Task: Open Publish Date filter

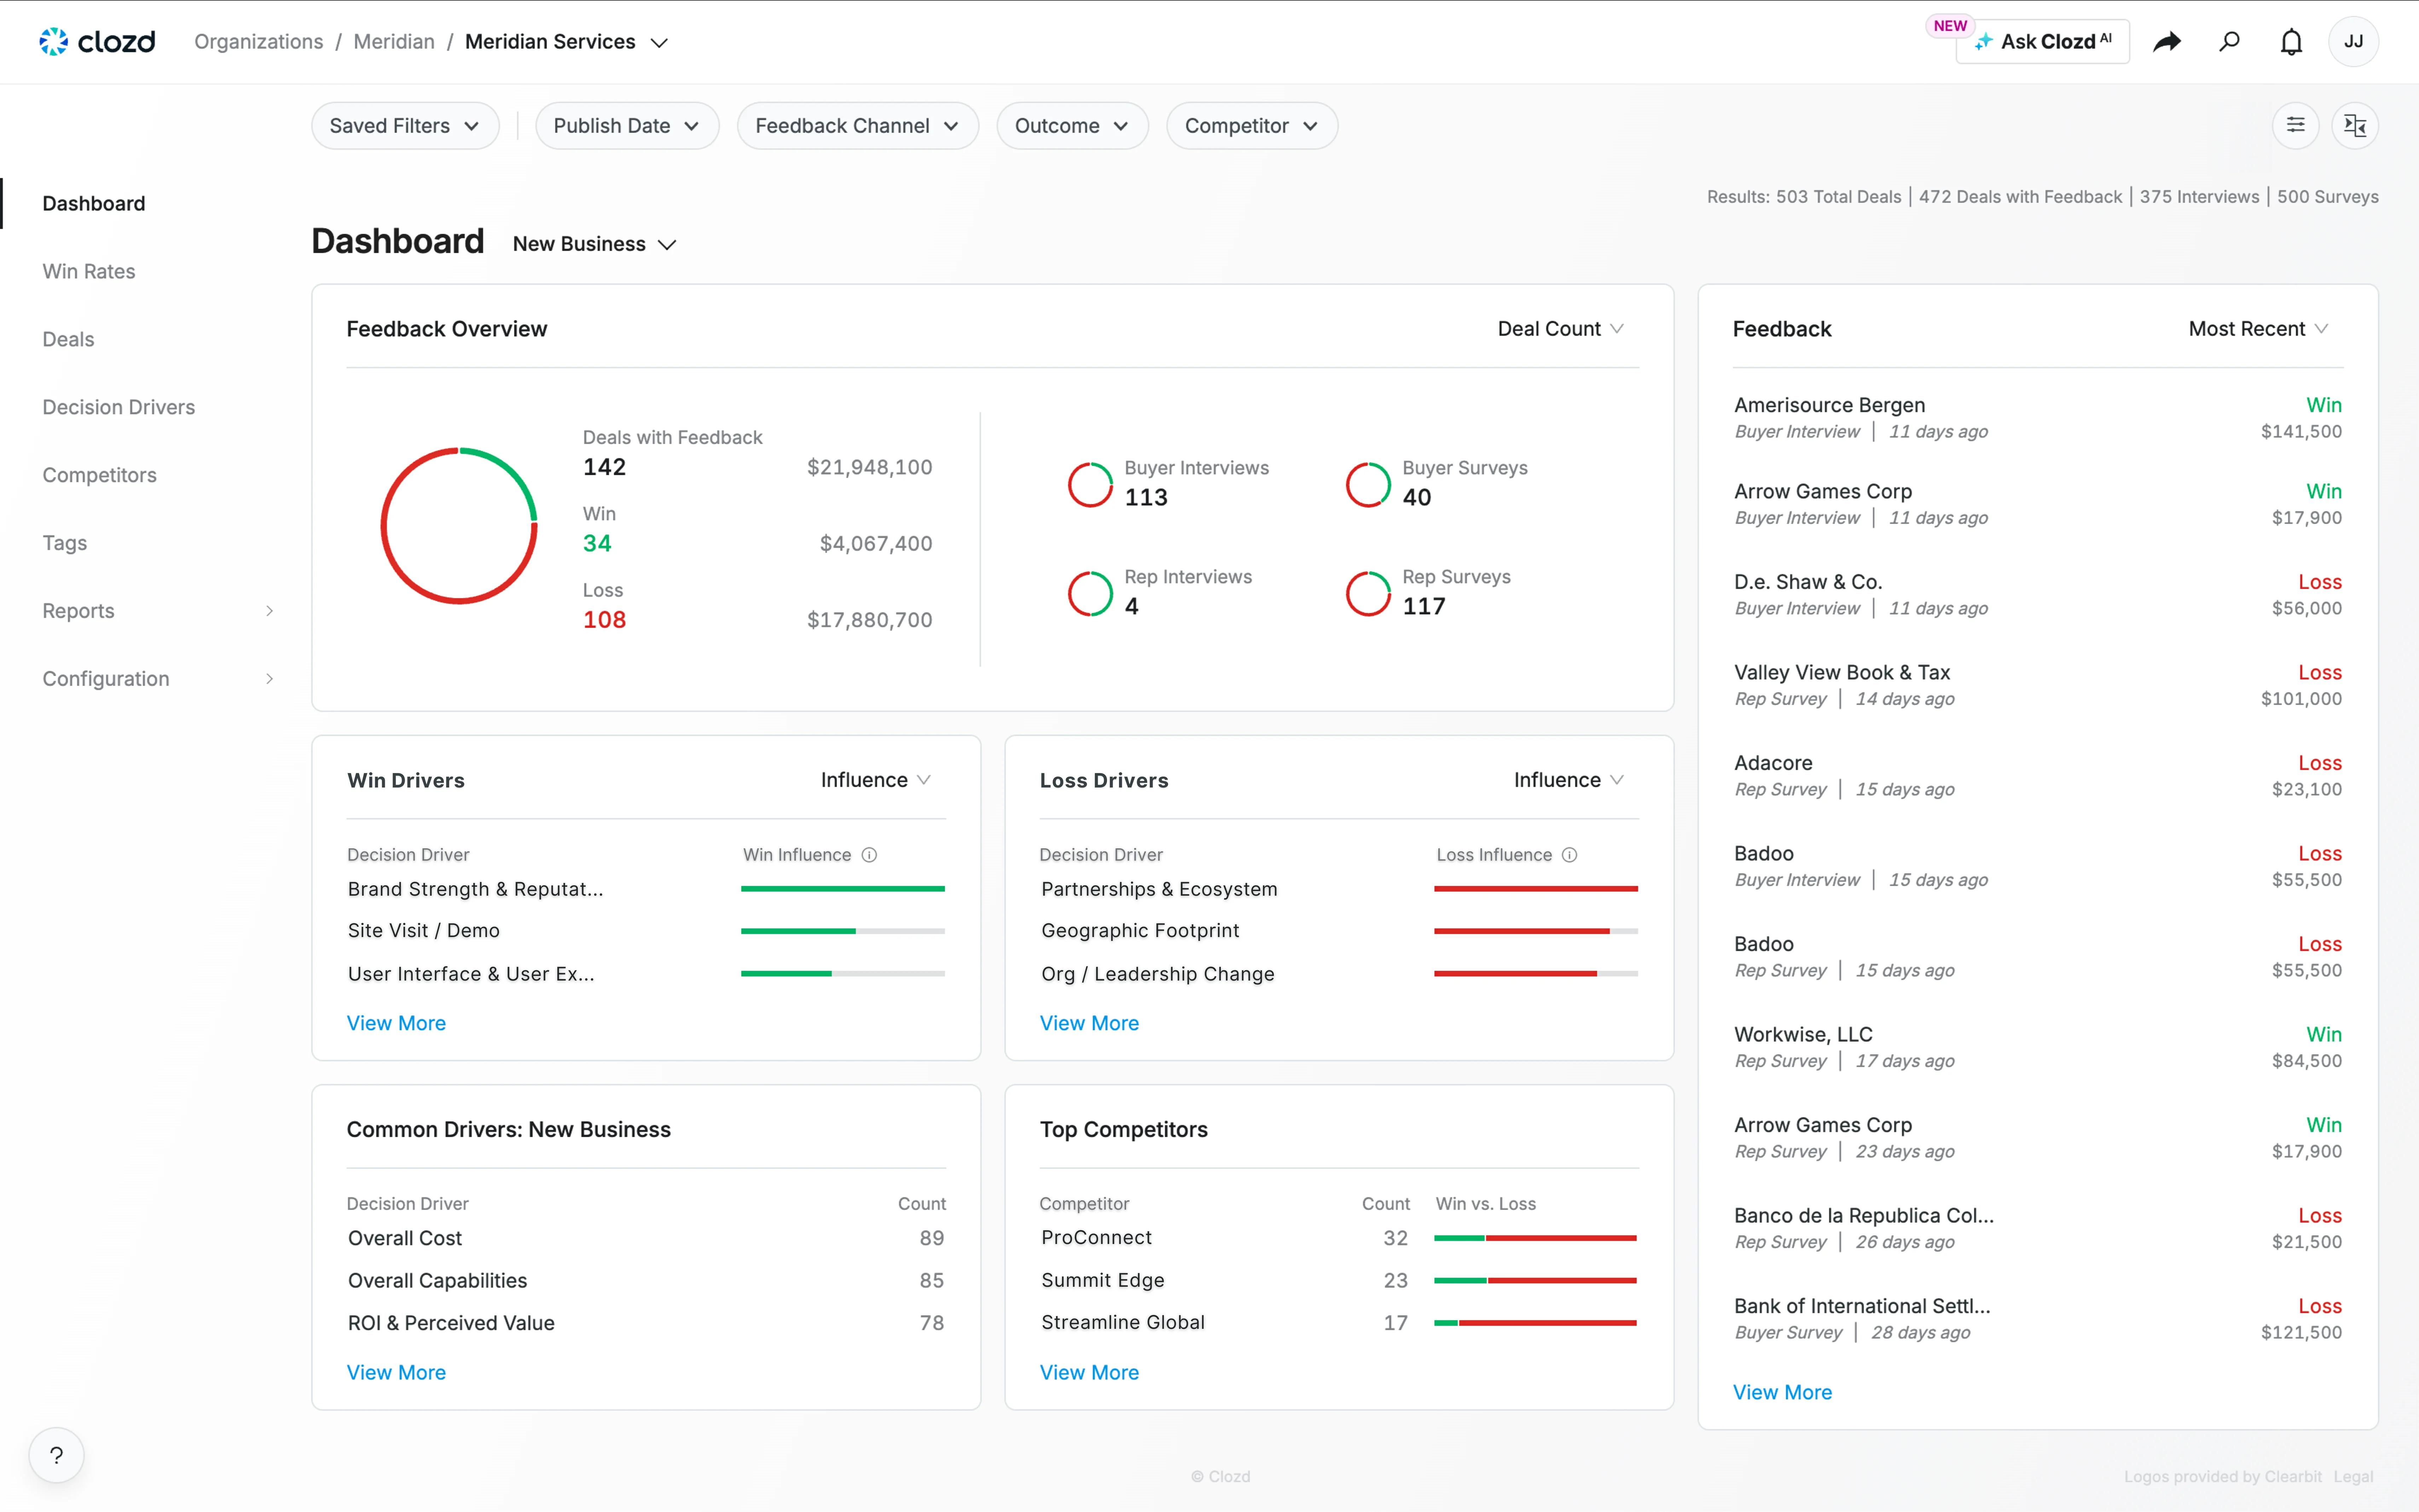Action: (627, 126)
